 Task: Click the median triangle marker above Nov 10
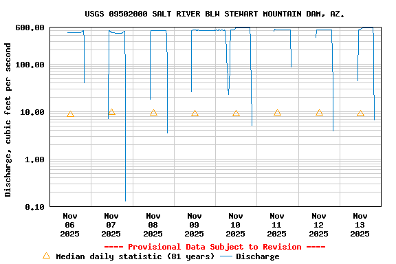[236, 113]
